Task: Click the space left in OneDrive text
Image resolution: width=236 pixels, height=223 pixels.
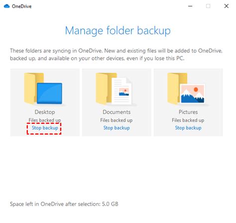Action: click(x=64, y=204)
